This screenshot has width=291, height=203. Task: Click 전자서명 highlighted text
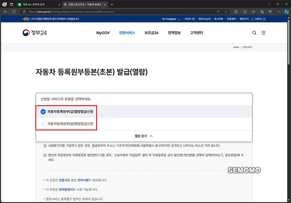point(83,180)
